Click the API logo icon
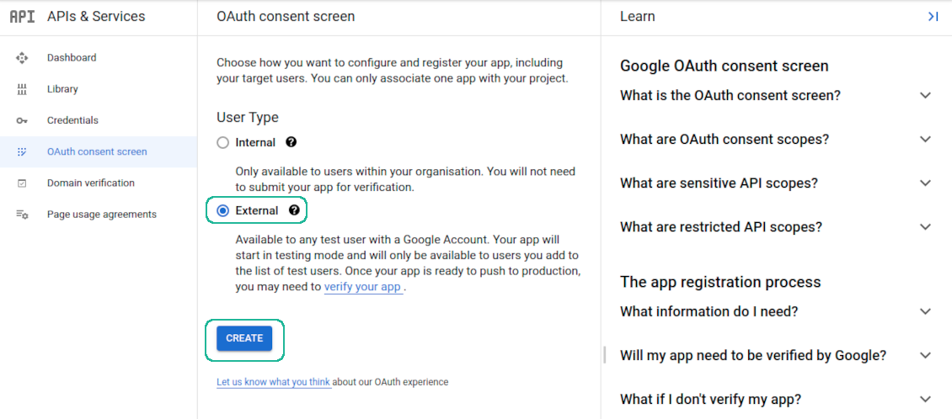 coord(22,17)
